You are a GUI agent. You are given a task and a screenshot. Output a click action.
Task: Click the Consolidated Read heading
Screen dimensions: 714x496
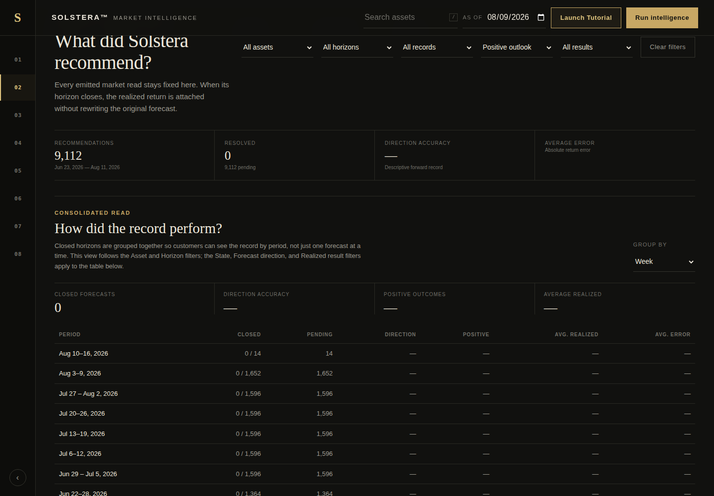(x=92, y=213)
